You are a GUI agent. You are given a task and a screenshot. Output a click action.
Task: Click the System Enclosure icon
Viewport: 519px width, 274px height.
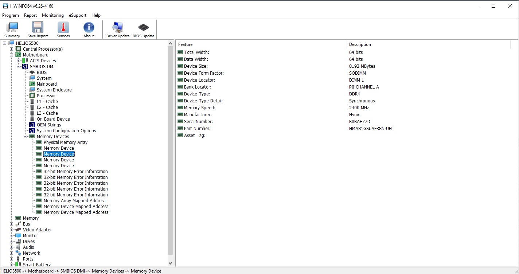pos(32,90)
